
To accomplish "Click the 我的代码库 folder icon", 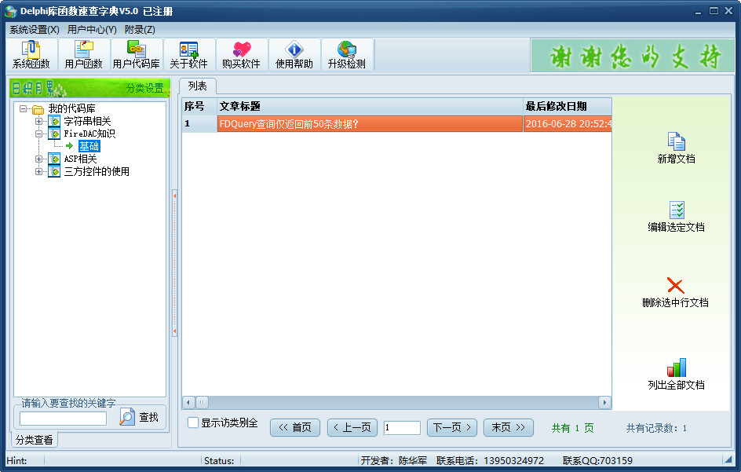I will (x=38, y=109).
